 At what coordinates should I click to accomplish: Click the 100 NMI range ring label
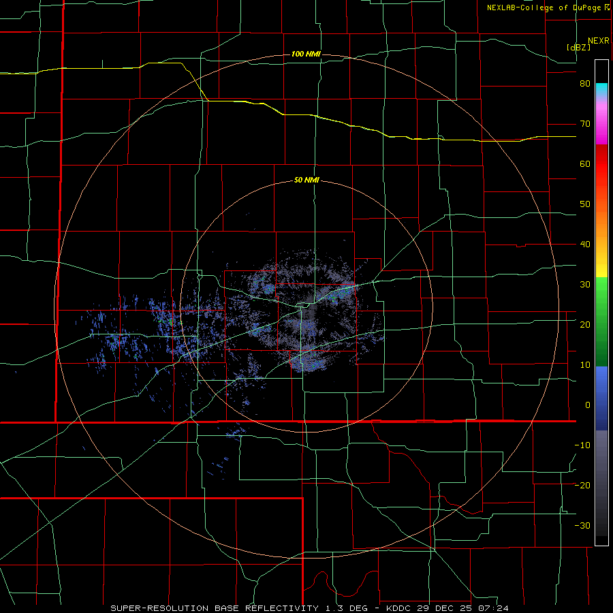[x=306, y=54]
